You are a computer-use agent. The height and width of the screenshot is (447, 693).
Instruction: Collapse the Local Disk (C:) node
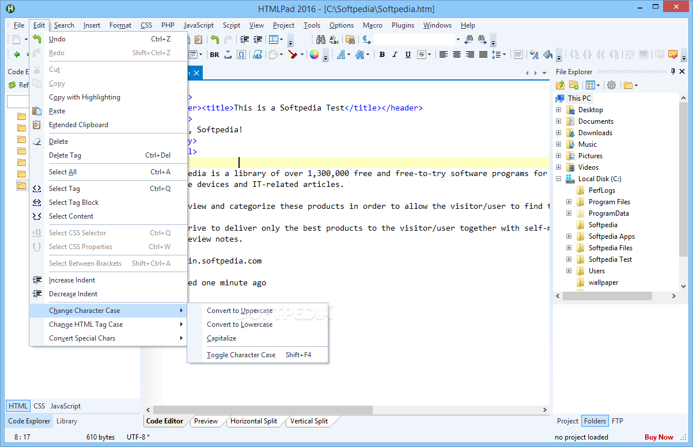coord(558,179)
